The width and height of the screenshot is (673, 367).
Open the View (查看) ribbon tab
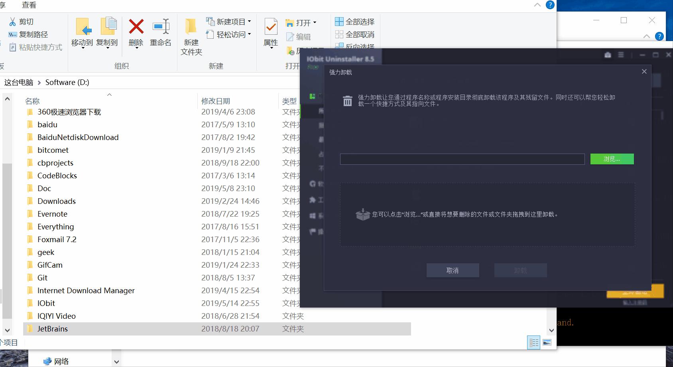(29, 5)
